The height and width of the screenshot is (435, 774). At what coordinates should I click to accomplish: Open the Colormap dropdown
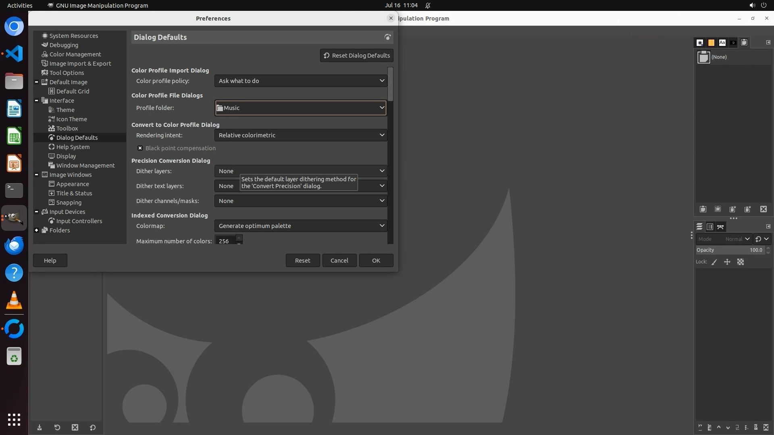pyautogui.click(x=301, y=226)
